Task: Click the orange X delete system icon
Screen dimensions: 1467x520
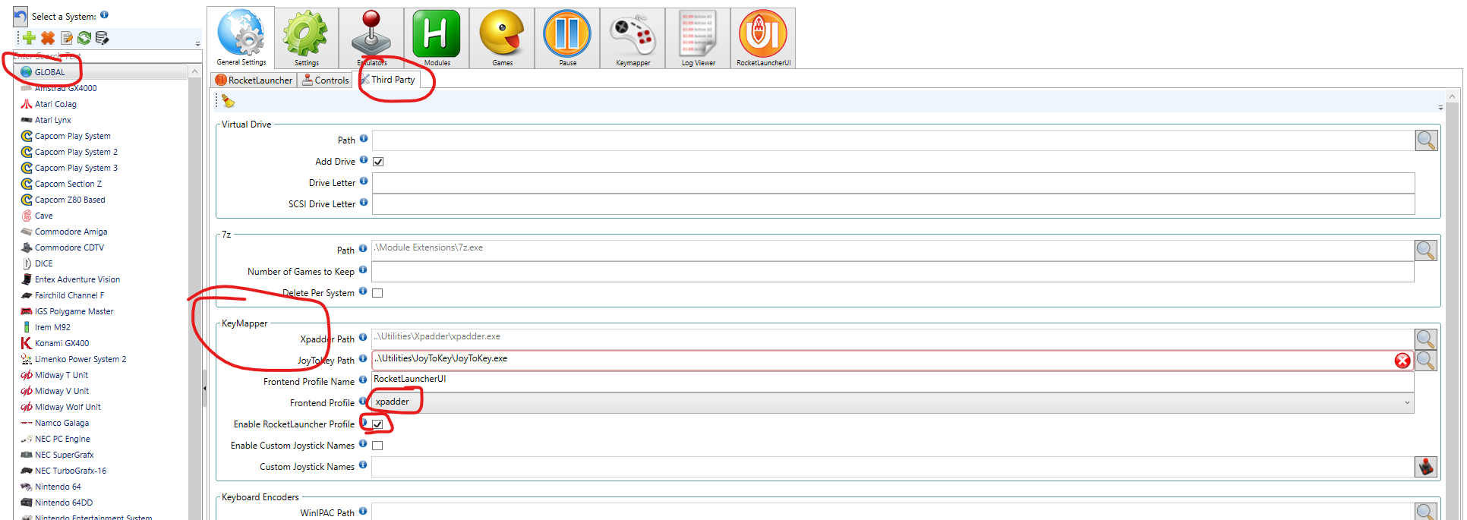Action: coord(48,38)
